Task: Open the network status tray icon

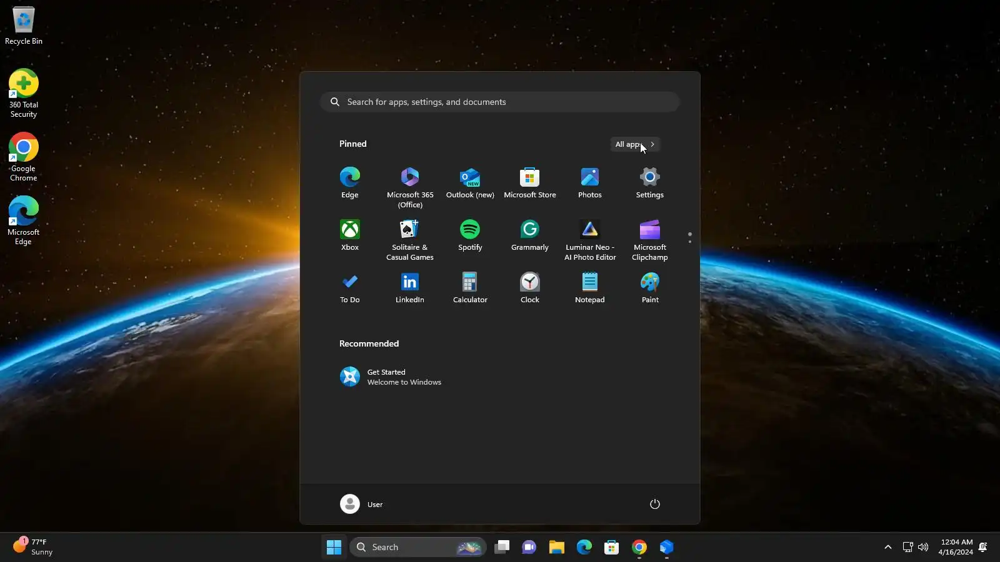Action: coord(908,547)
